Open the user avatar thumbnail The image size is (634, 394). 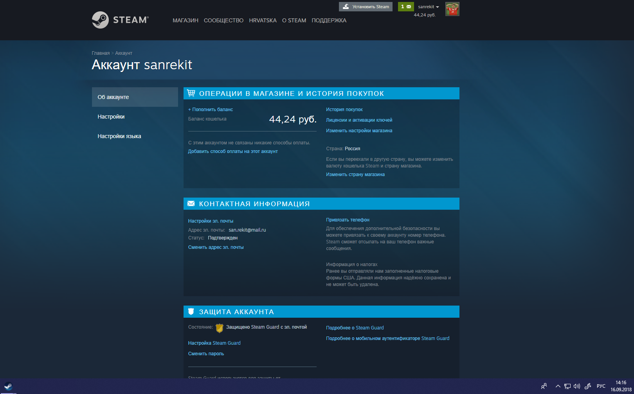[x=452, y=9]
